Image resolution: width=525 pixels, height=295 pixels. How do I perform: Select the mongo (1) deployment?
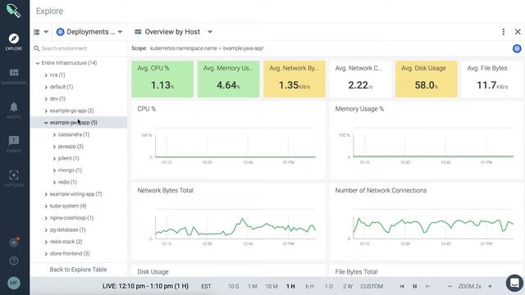coord(70,170)
